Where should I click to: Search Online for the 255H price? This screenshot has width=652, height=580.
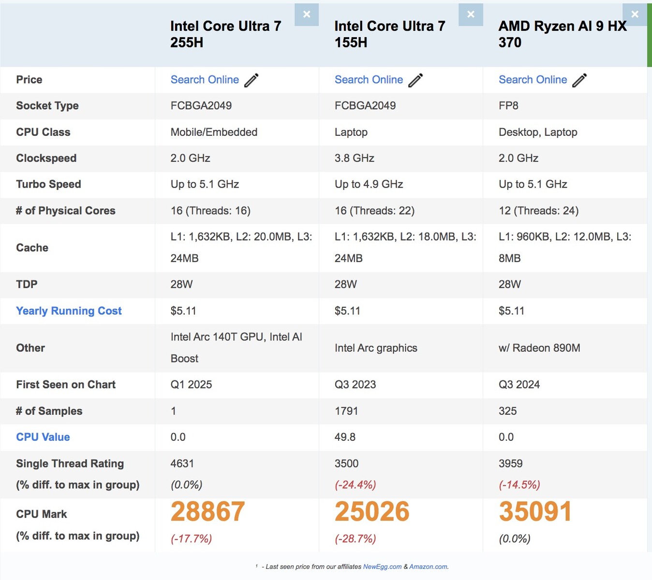pos(205,79)
